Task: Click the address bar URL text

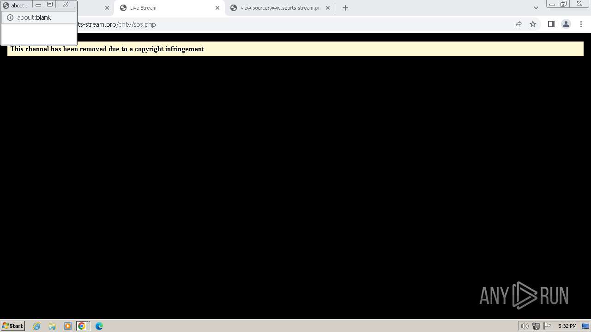Action: click(116, 24)
